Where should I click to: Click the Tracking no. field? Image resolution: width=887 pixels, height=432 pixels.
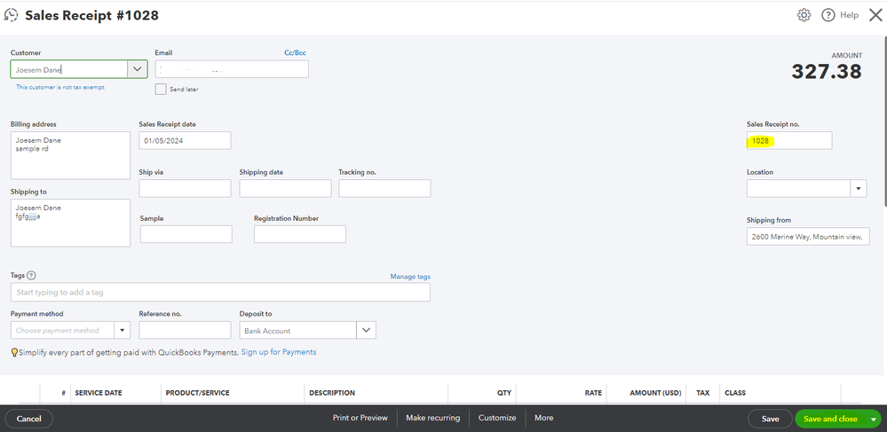pyautogui.click(x=384, y=188)
